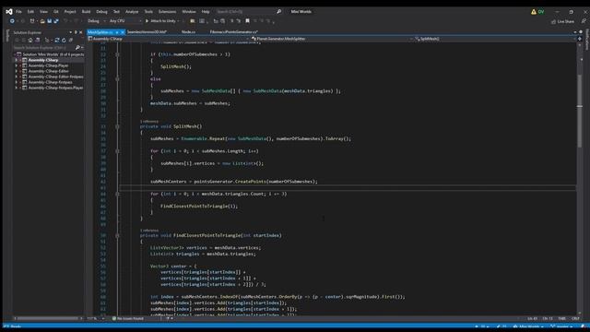Image resolution: width=590 pixels, height=332 pixels.
Task: Open the Extensions menu
Action: tap(167, 12)
